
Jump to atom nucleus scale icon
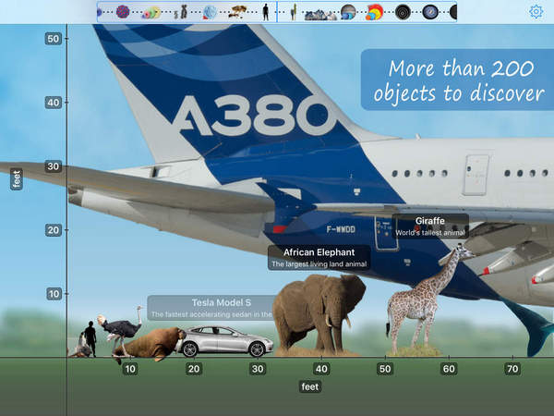click(x=123, y=12)
